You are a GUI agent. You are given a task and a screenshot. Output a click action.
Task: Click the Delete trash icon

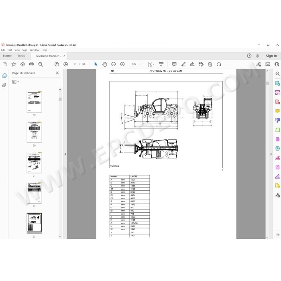tap(210, 64)
